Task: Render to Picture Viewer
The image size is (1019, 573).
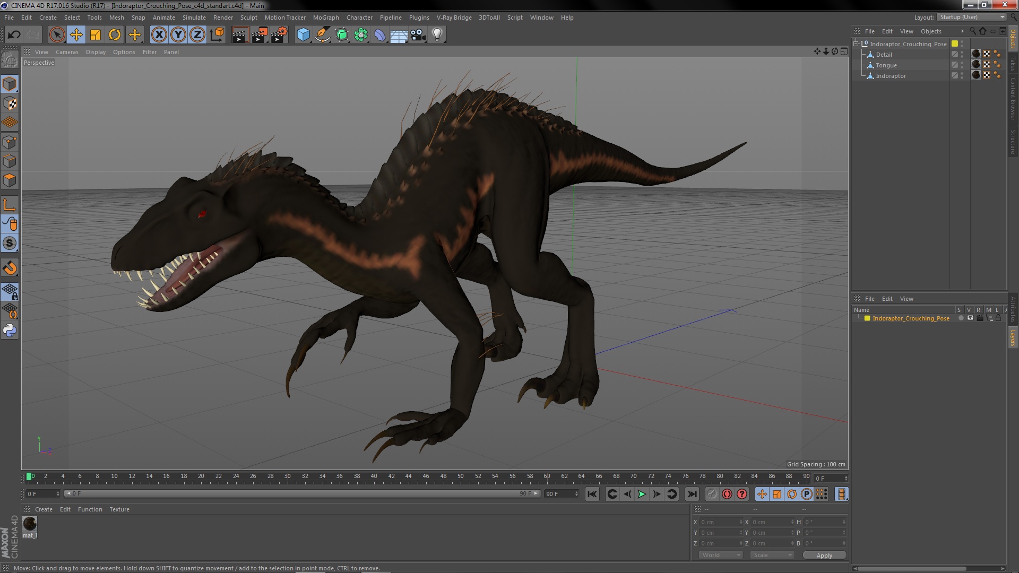Action: [260, 35]
